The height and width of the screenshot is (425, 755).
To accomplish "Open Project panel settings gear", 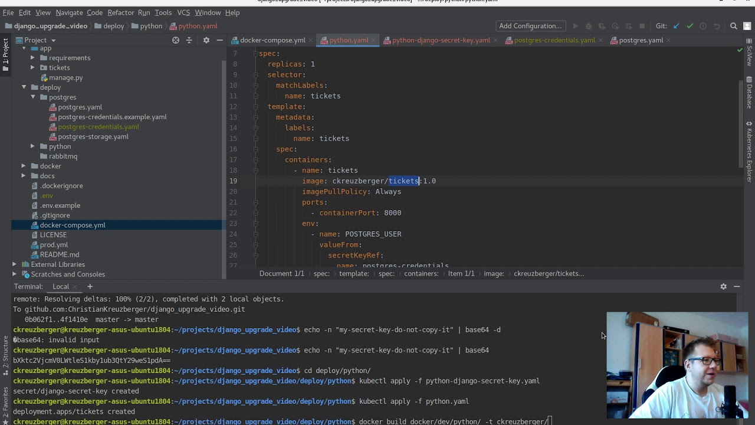I will [x=206, y=40].
